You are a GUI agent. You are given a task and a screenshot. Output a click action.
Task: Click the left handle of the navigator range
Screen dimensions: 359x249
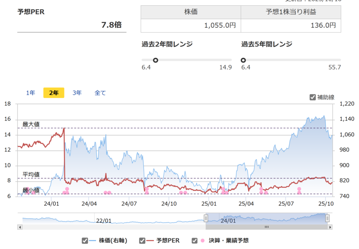point(206,219)
